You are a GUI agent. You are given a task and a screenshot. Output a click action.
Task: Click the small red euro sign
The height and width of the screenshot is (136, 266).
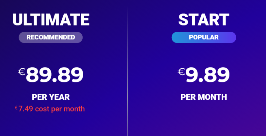click(x=16, y=107)
